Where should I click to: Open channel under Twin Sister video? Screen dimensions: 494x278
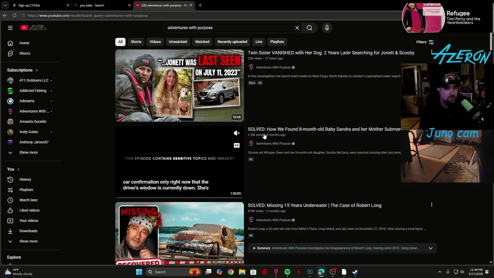(273, 68)
